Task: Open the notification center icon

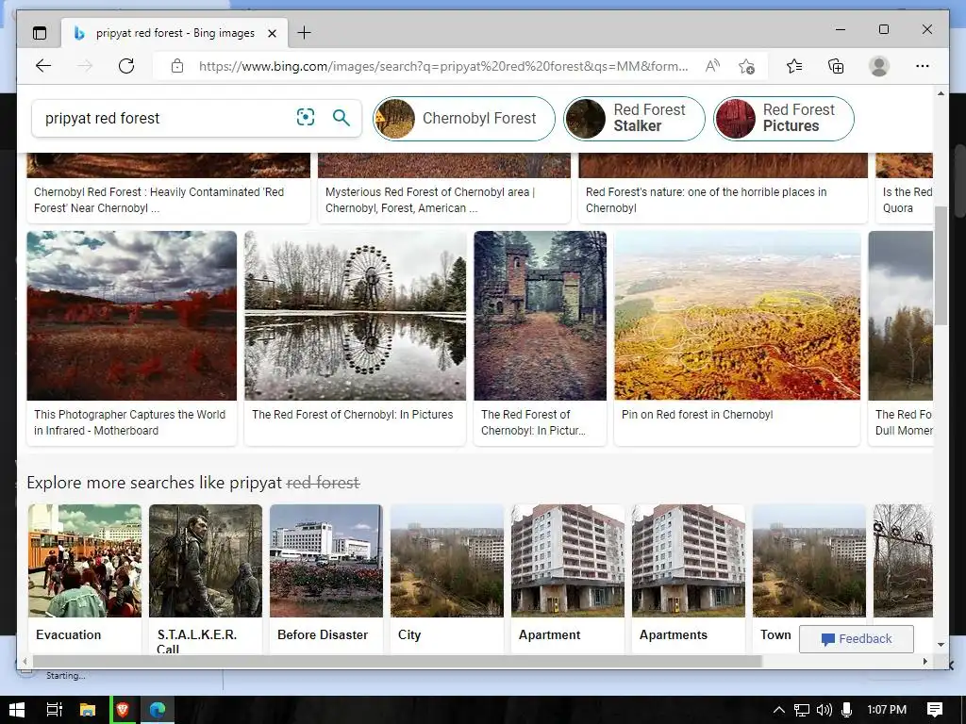Action: point(935,710)
